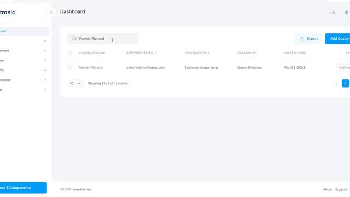Click the email xehefin@mailinator.com
Image resolution: width=350 pixels, height=197 pixels.
coord(145,67)
